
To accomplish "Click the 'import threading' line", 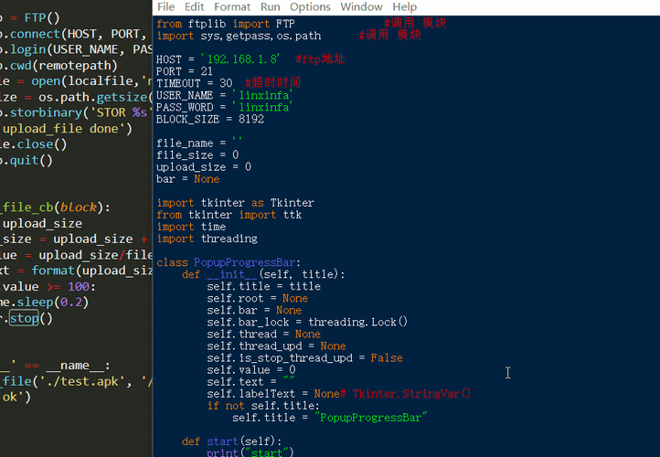I will point(207,239).
